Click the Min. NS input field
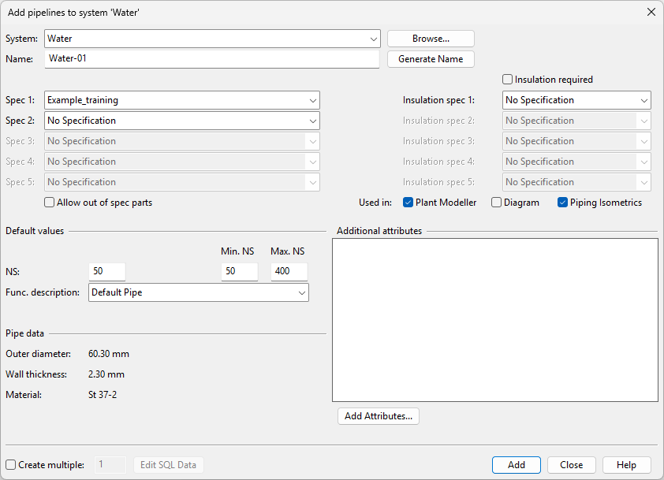Screen dimensions: 664x480 click(239, 272)
